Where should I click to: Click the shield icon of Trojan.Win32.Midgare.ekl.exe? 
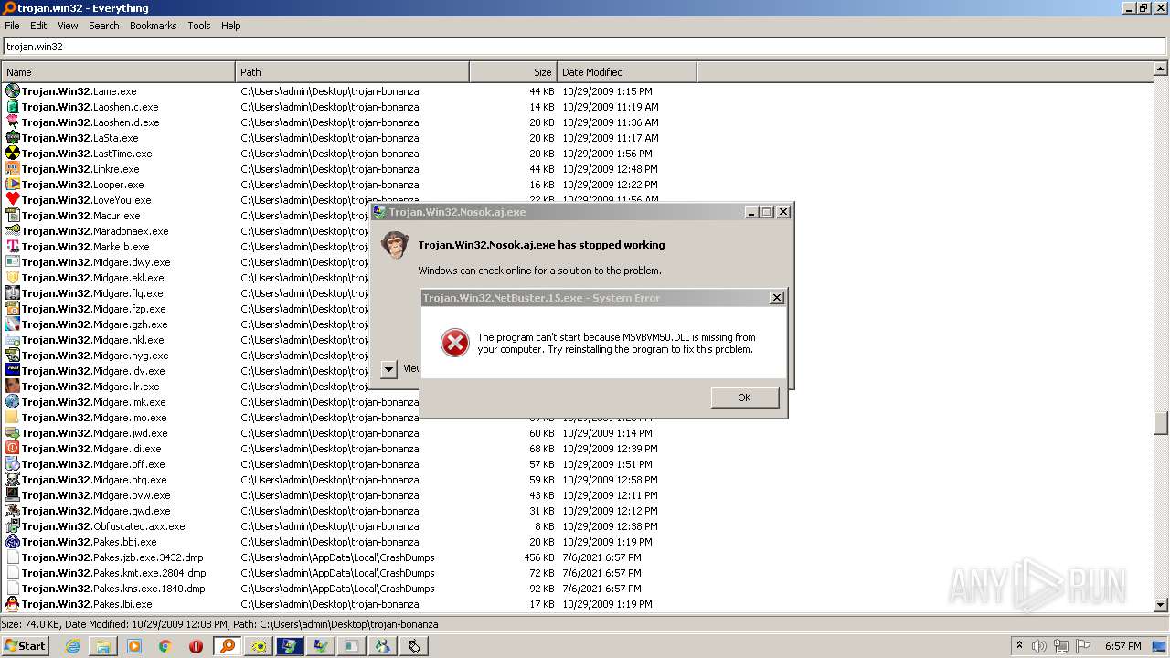tap(13, 278)
